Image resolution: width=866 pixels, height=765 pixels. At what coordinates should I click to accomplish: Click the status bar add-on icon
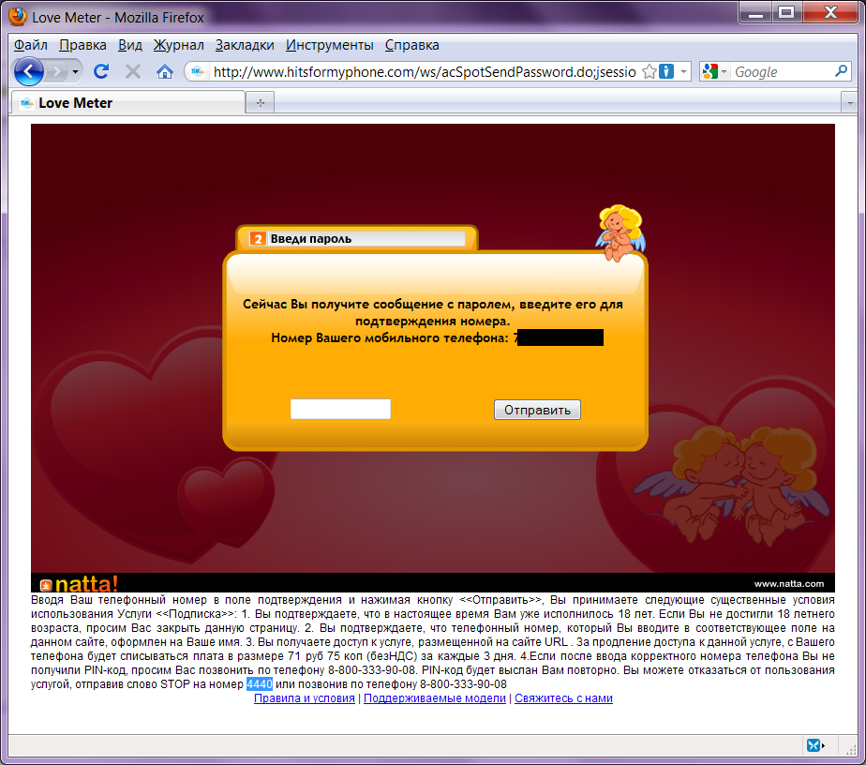[x=814, y=745]
